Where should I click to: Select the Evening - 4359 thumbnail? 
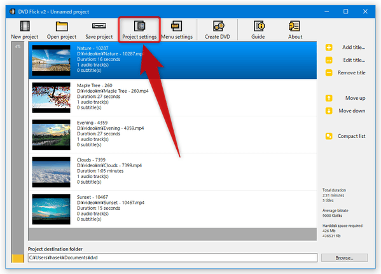(52, 135)
